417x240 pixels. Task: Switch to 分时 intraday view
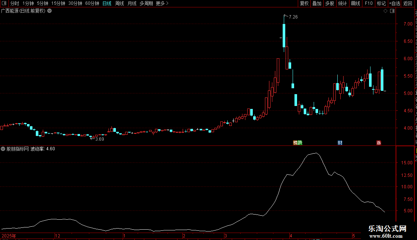click(x=15, y=3)
